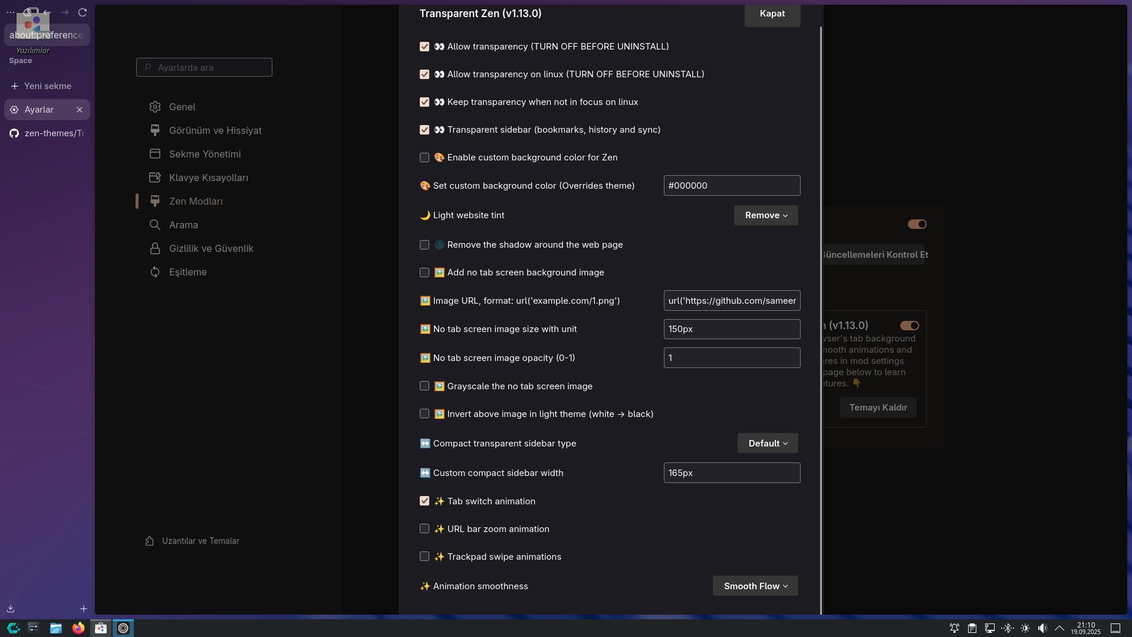Open the Genel settings category
The width and height of the screenshot is (1132, 637).
coord(182,107)
